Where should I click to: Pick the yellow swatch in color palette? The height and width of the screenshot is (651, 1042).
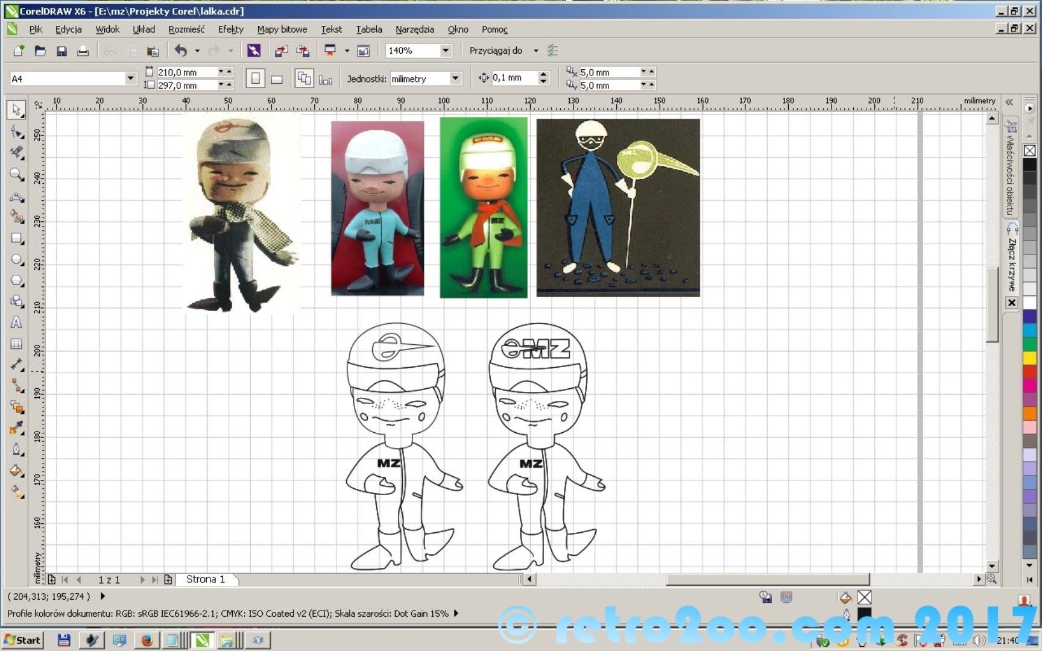point(1029,358)
